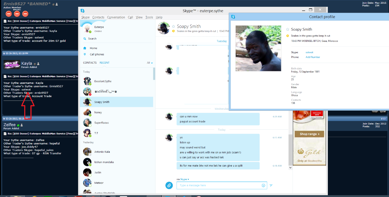Click the Search magnifier icon
The image size is (389, 197).
pos(85,39)
